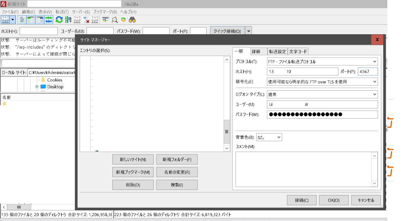Click the 複製(I) button
Viewport: 414px width, 221px height.
[x=177, y=185]
